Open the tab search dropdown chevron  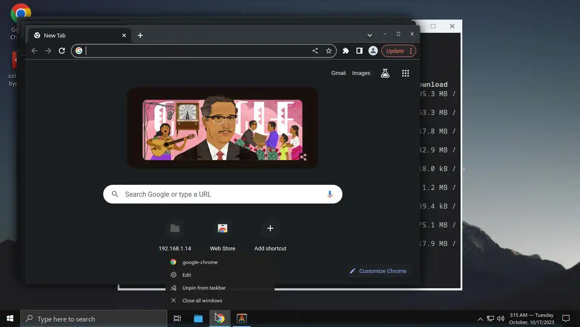pyautogui.click(x=370, y=35)
